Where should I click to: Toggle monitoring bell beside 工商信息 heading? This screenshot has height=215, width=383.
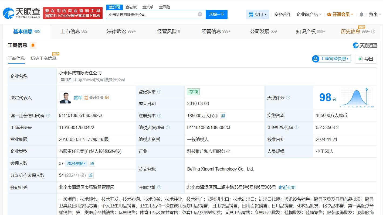click(32, 45)
